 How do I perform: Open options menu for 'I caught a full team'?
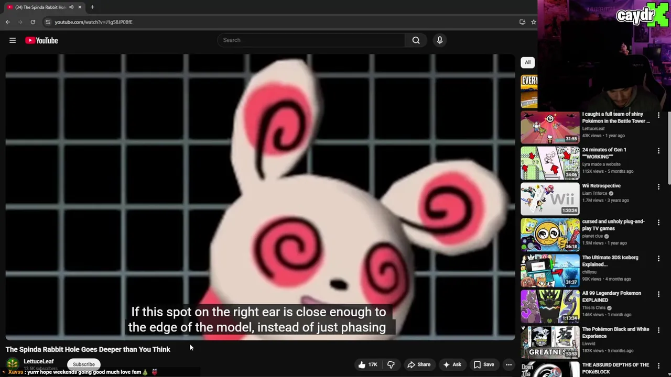658,115
